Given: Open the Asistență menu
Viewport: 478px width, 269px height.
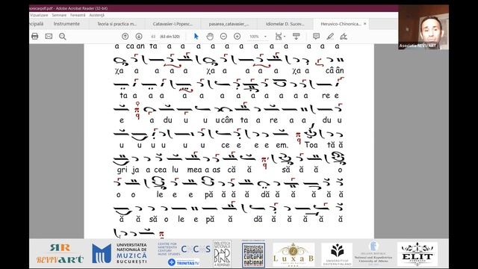Looking at the screenshot, I should (x=96, y=15).
